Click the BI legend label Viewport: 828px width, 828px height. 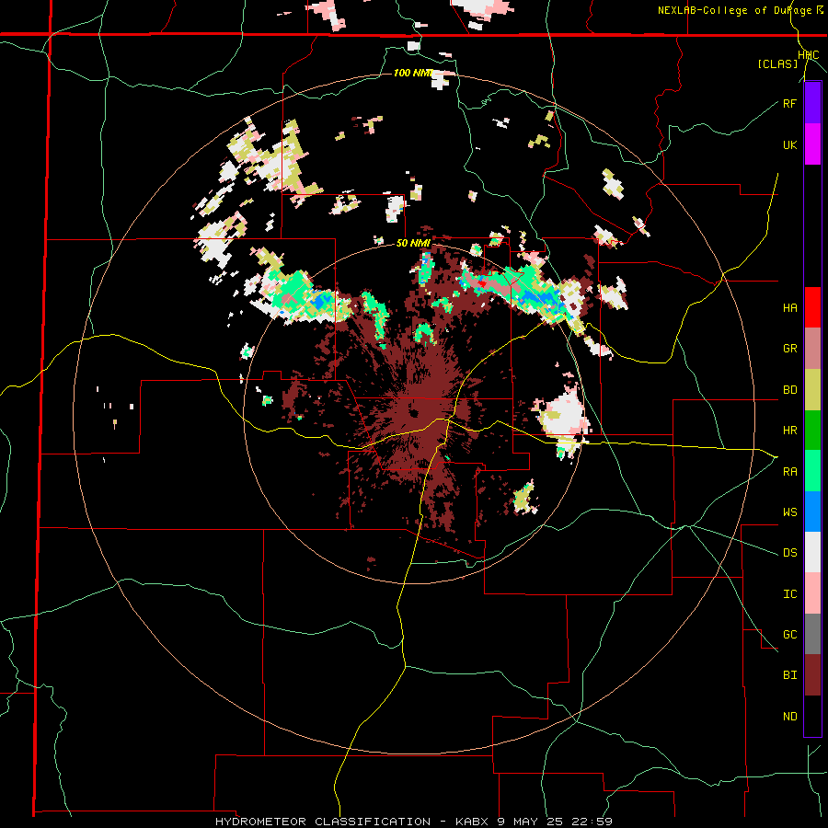point(789,675)
